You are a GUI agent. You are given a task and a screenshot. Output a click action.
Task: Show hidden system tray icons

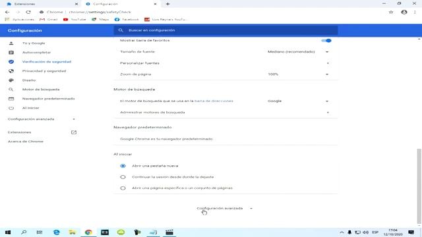point(342,232)
